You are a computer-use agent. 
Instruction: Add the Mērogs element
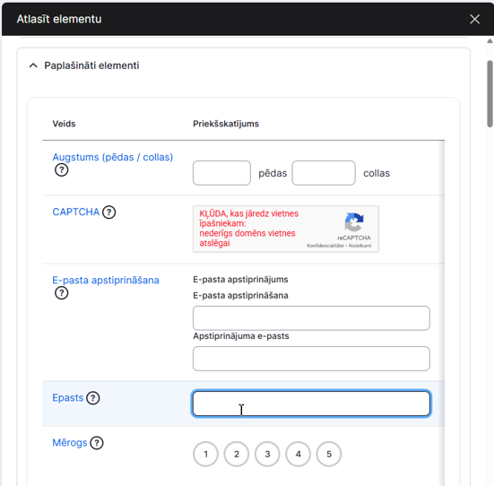coord(70,443)
